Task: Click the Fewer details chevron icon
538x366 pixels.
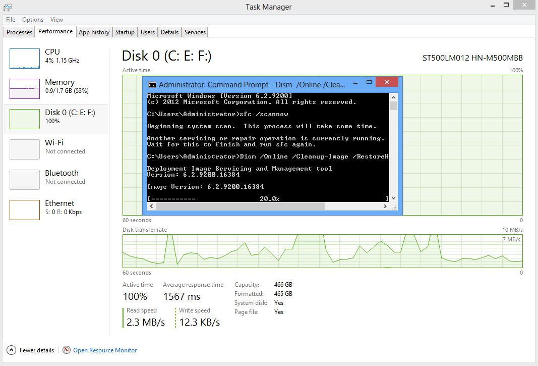Action: pyautogui.click(x=11, y=350)
